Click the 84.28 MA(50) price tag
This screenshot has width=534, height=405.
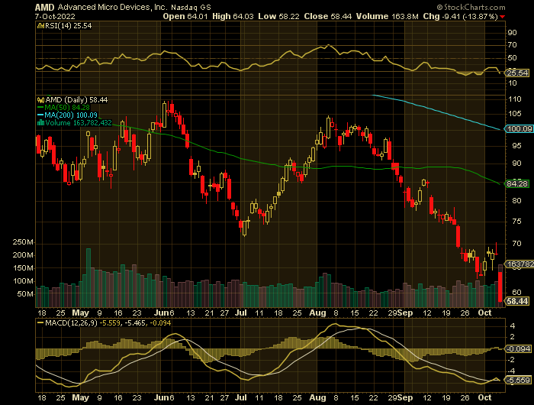point(517,184)
